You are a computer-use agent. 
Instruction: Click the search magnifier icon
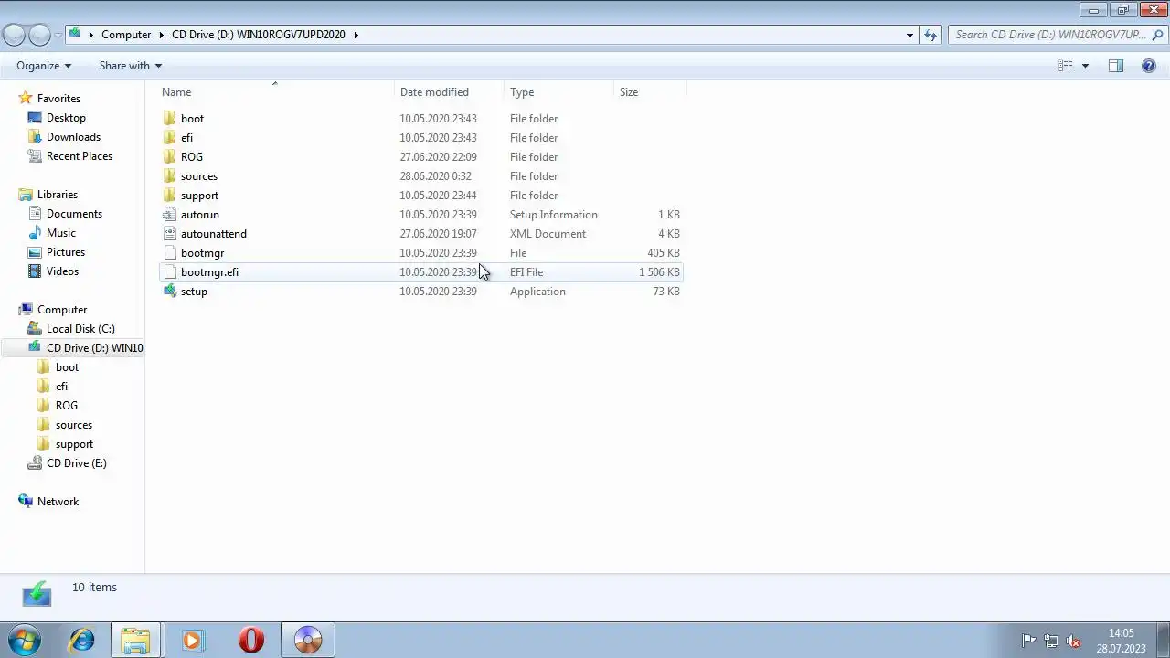1158,35
